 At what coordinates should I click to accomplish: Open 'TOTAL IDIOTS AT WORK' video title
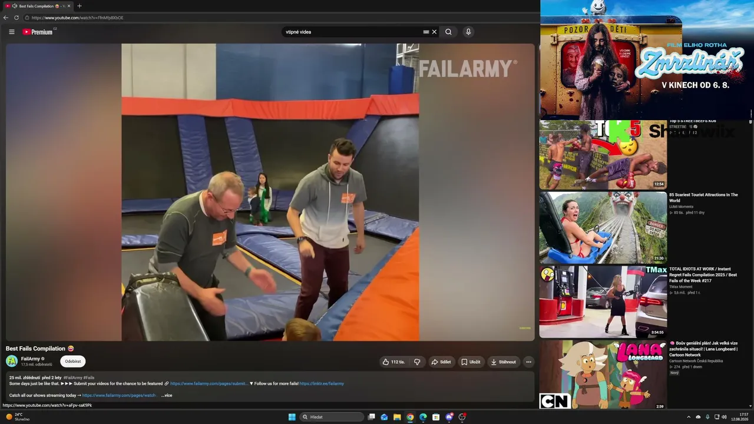[703, 274]
